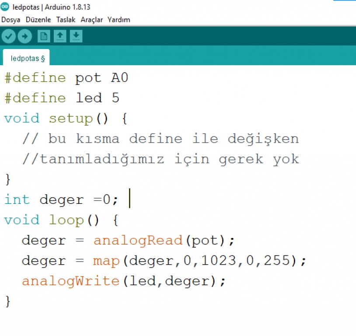Click the analogWrite(led,deger) statement
Screen dimensions: 356x336
(x=124, y=281)
